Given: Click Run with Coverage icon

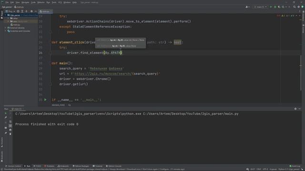Looking at the screenshot, I should coord(279,7).
